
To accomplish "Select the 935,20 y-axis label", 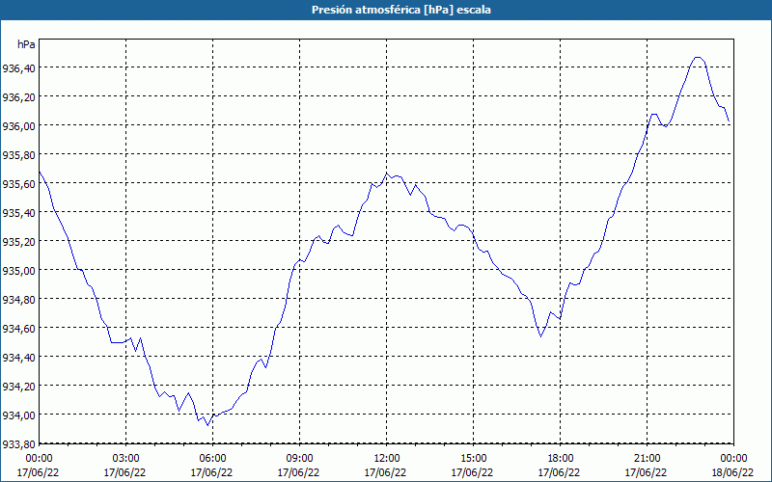I will (x=18, y=242).
